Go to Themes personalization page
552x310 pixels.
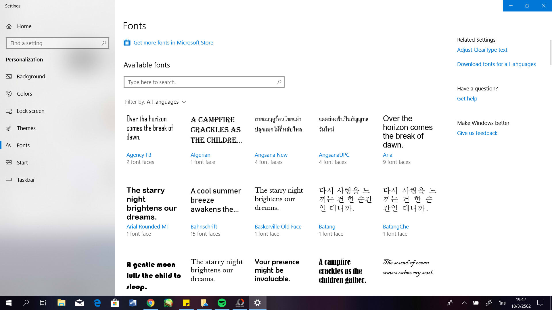pos(26,128)
